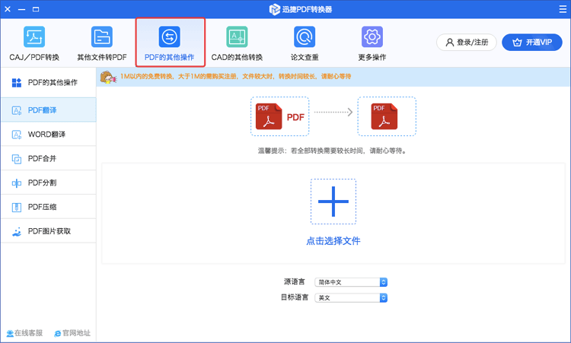This screenshot has height=343, width=571.
Task: Click the cartoon announcer icon in notice bar
Action: pyautogui.click(x=108, y=77)
